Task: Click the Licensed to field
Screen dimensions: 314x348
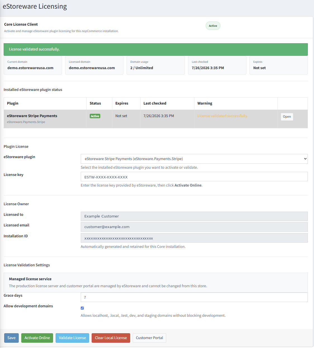Action: [194, 216]
